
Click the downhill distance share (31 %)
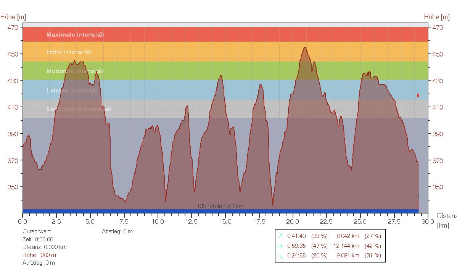[373, 255]
